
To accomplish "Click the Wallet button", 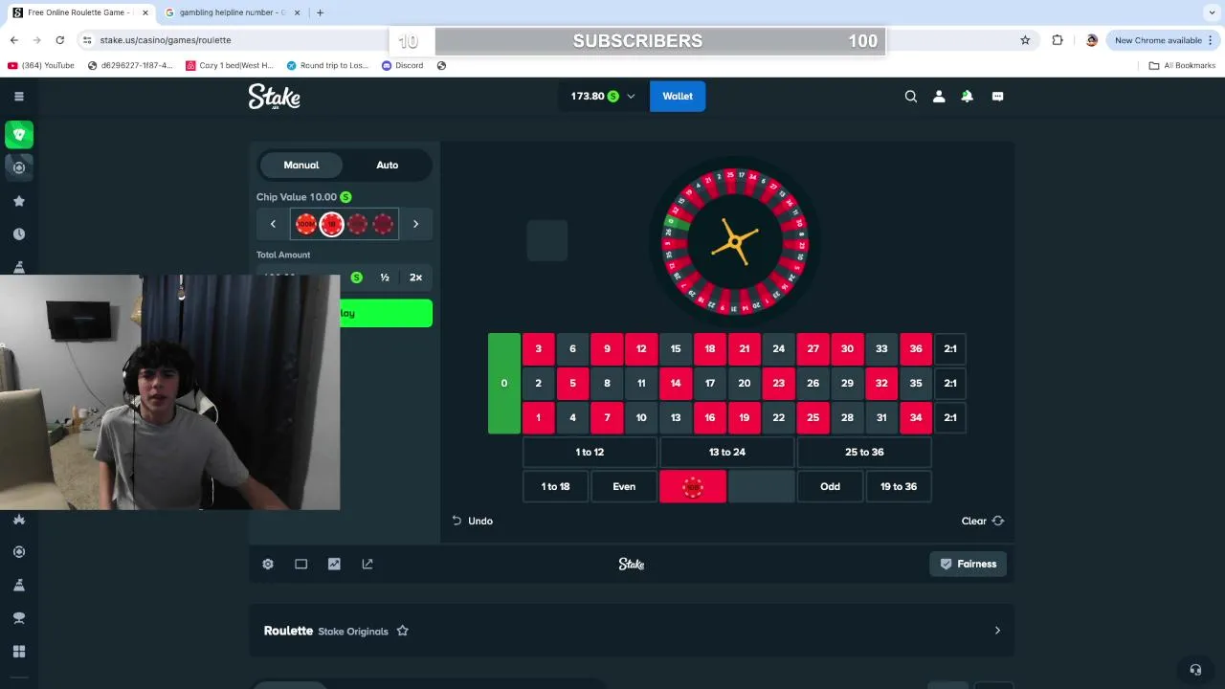I will point(678,96).
